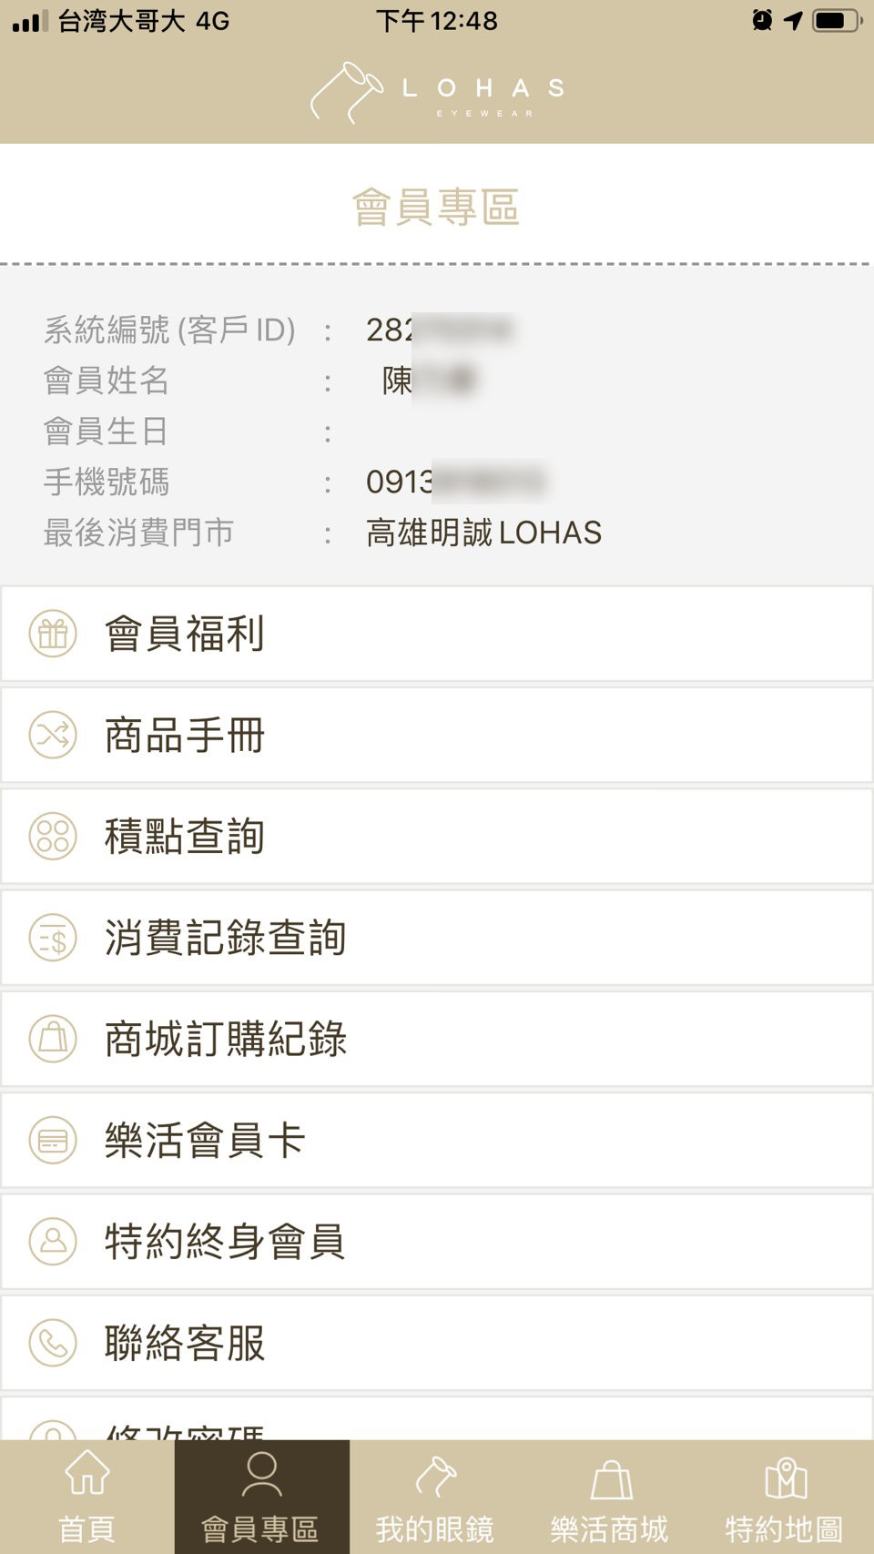Tap the four-circles icon beside 積點查詢
Screen dimensions: 874x1554
click(x=53, y=836)
